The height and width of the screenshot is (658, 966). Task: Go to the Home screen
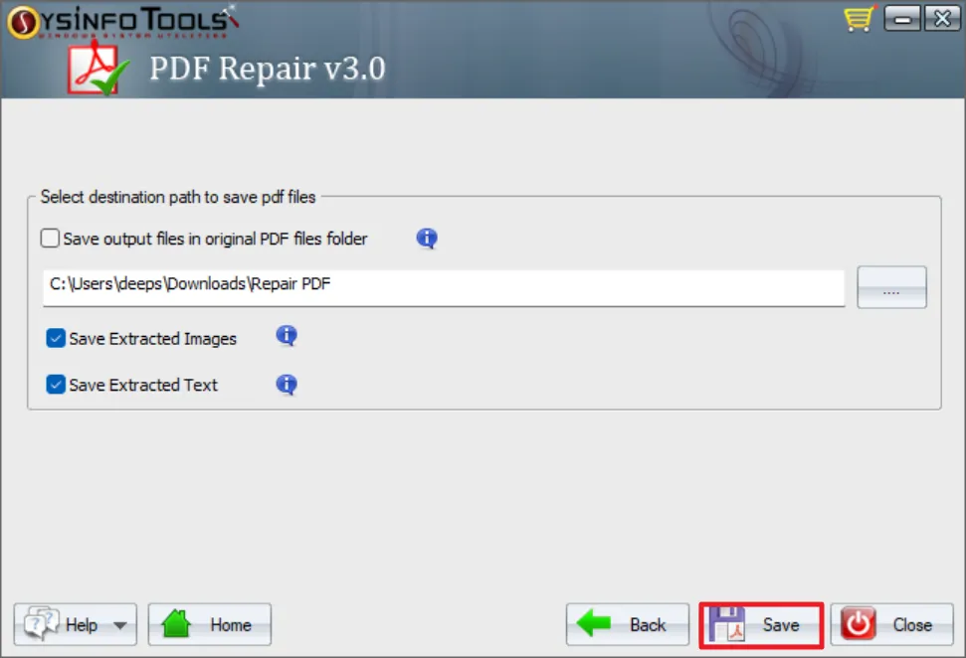coord(210,624)
